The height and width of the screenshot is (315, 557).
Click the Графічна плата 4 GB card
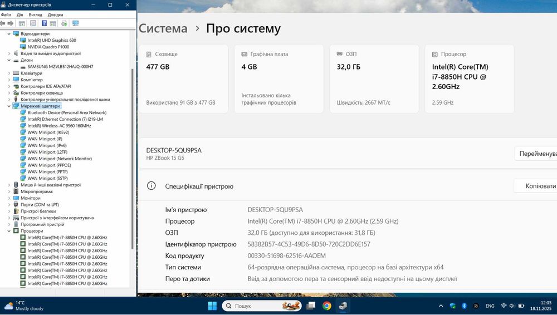point(279,79)
